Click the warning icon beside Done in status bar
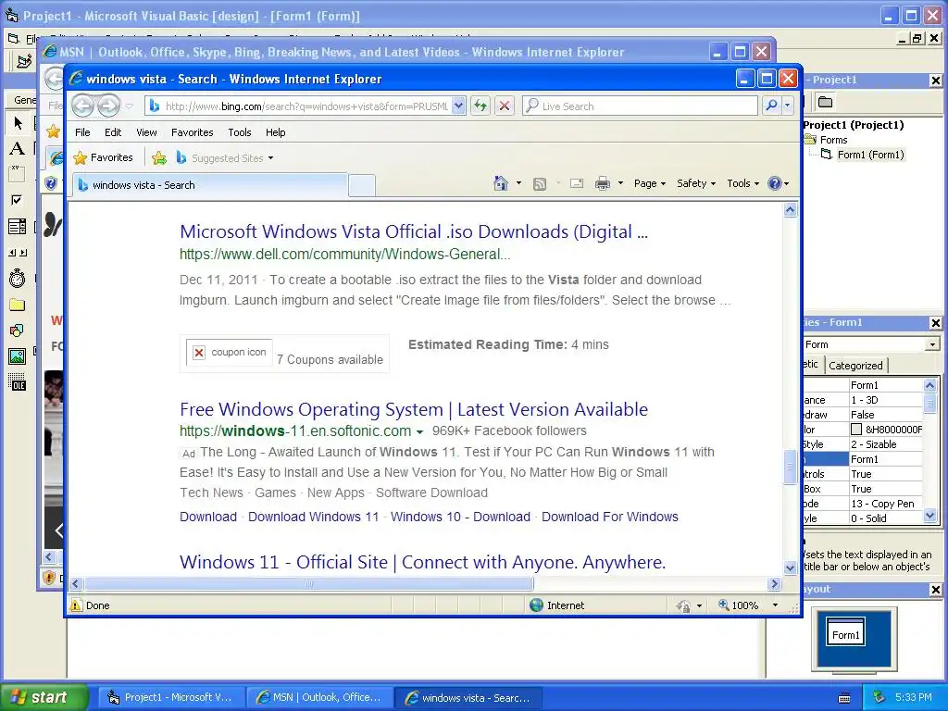Image resolution: width=948 pixels, height=711 pixels. coord(76,605)
